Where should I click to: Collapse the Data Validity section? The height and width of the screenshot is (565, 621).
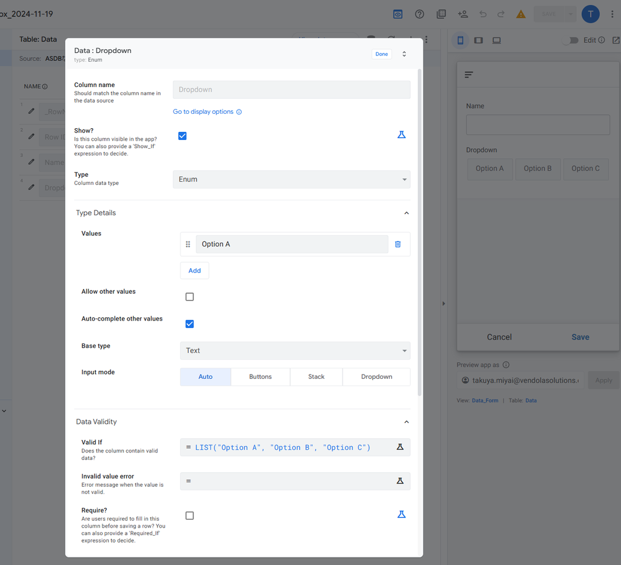(407, 422)
